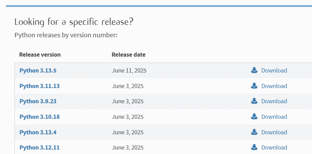This screenshot has height=154, width=312.
Task: Click Download text for Python 3.9.23
Action: tap(274, 101)
